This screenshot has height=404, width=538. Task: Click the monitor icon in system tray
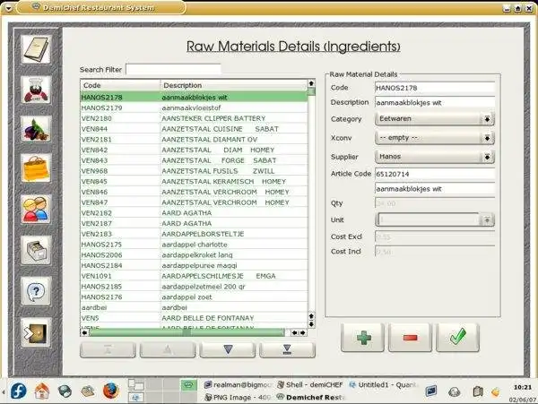tap(431, 391)
